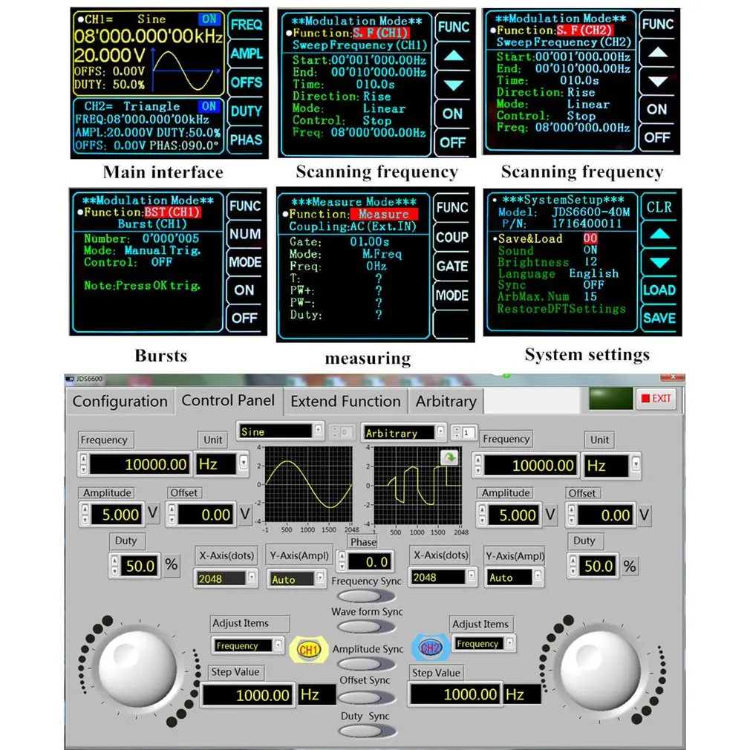Click the CH2 rotary adjust knob
This screenshot has height=750, width=750.
pos(600,670)
